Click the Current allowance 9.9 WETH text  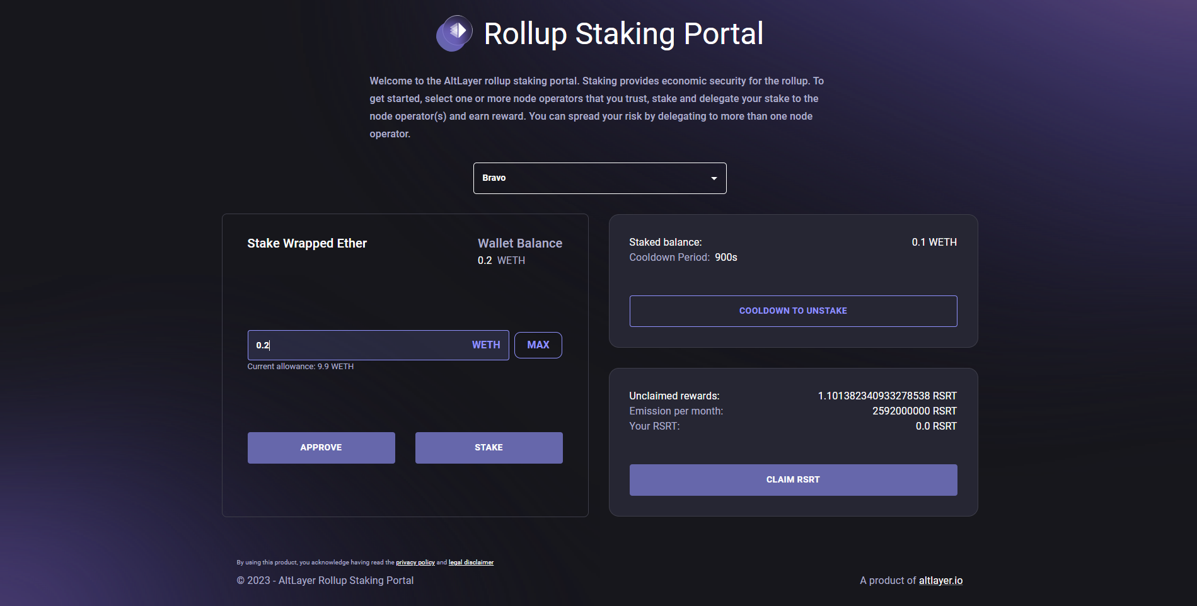pyautogui.click(x=301, y=367)
